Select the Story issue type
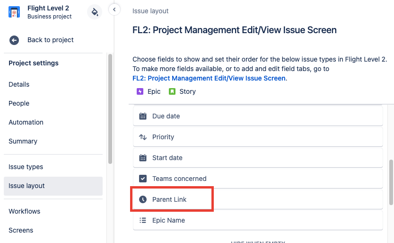The width and height of the screenshot is (394, 243). click(182, 91)
